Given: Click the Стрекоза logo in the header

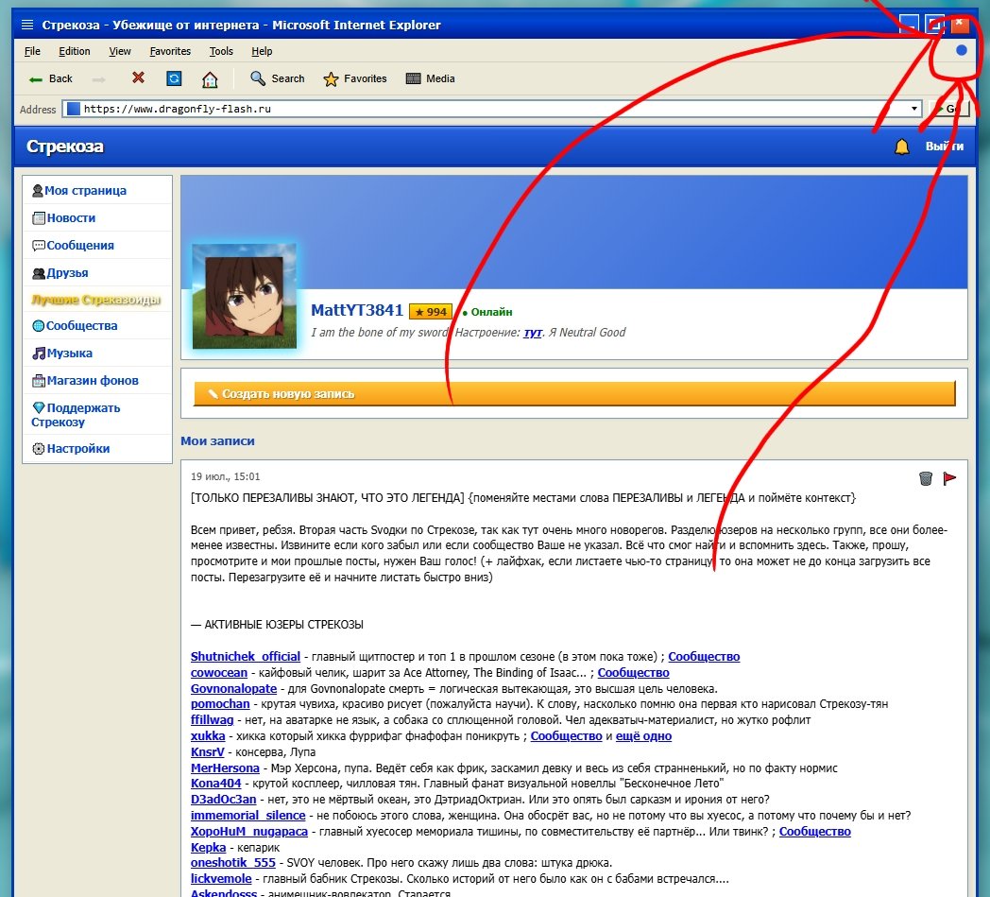Looking at the screenshot, I should pyautogui.click(x=64, y=147).
